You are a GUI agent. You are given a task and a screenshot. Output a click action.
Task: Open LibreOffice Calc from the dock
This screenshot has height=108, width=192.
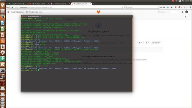3,29
